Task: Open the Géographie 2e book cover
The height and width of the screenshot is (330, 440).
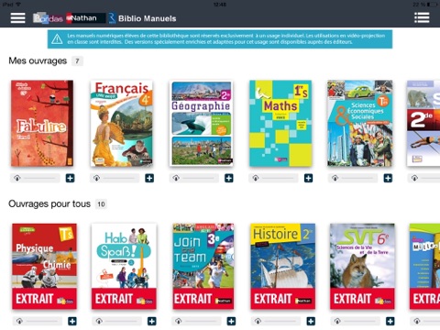Action: (202, 124)
